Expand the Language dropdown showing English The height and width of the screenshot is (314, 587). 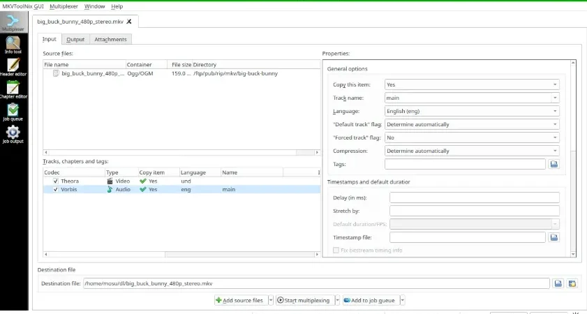[472, 111]
